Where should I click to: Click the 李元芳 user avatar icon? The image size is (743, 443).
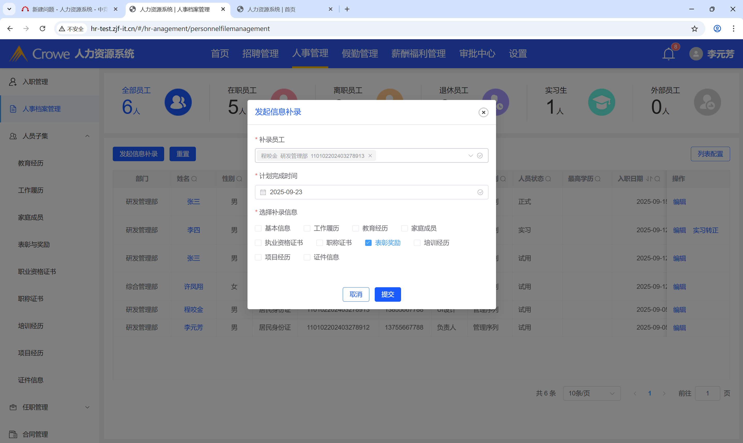pos(696,54)
